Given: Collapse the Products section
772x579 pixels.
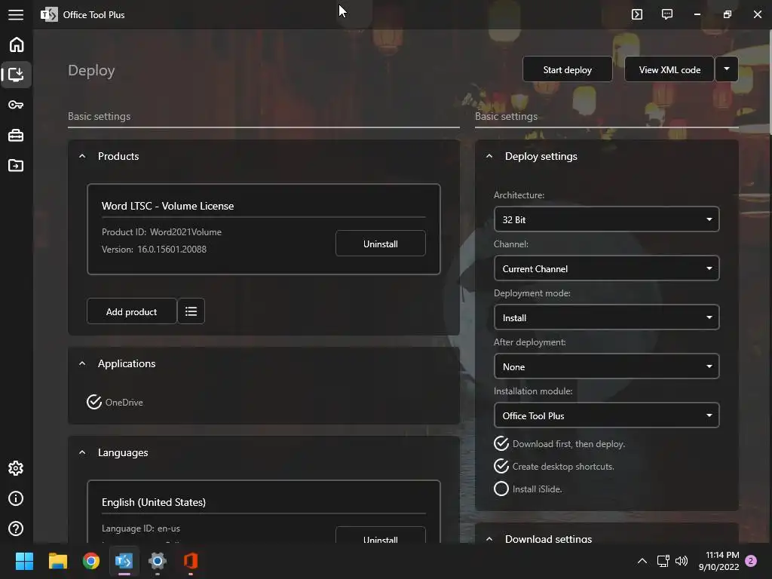Looking at the screenshot, I should point(82,156).
